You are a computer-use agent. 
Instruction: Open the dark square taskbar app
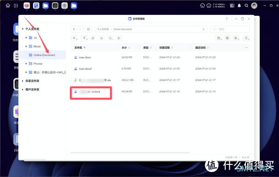pos(55,6)
